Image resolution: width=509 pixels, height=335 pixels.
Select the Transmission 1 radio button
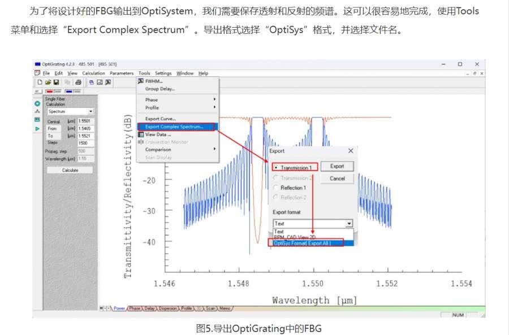click(275, 168)
